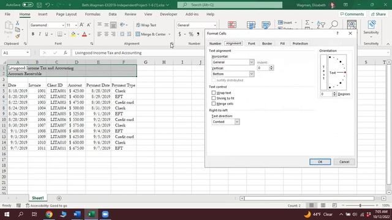392x220 pixels.
Task: Apply the red Font Color letter A
Action: (x=85, y=34)
